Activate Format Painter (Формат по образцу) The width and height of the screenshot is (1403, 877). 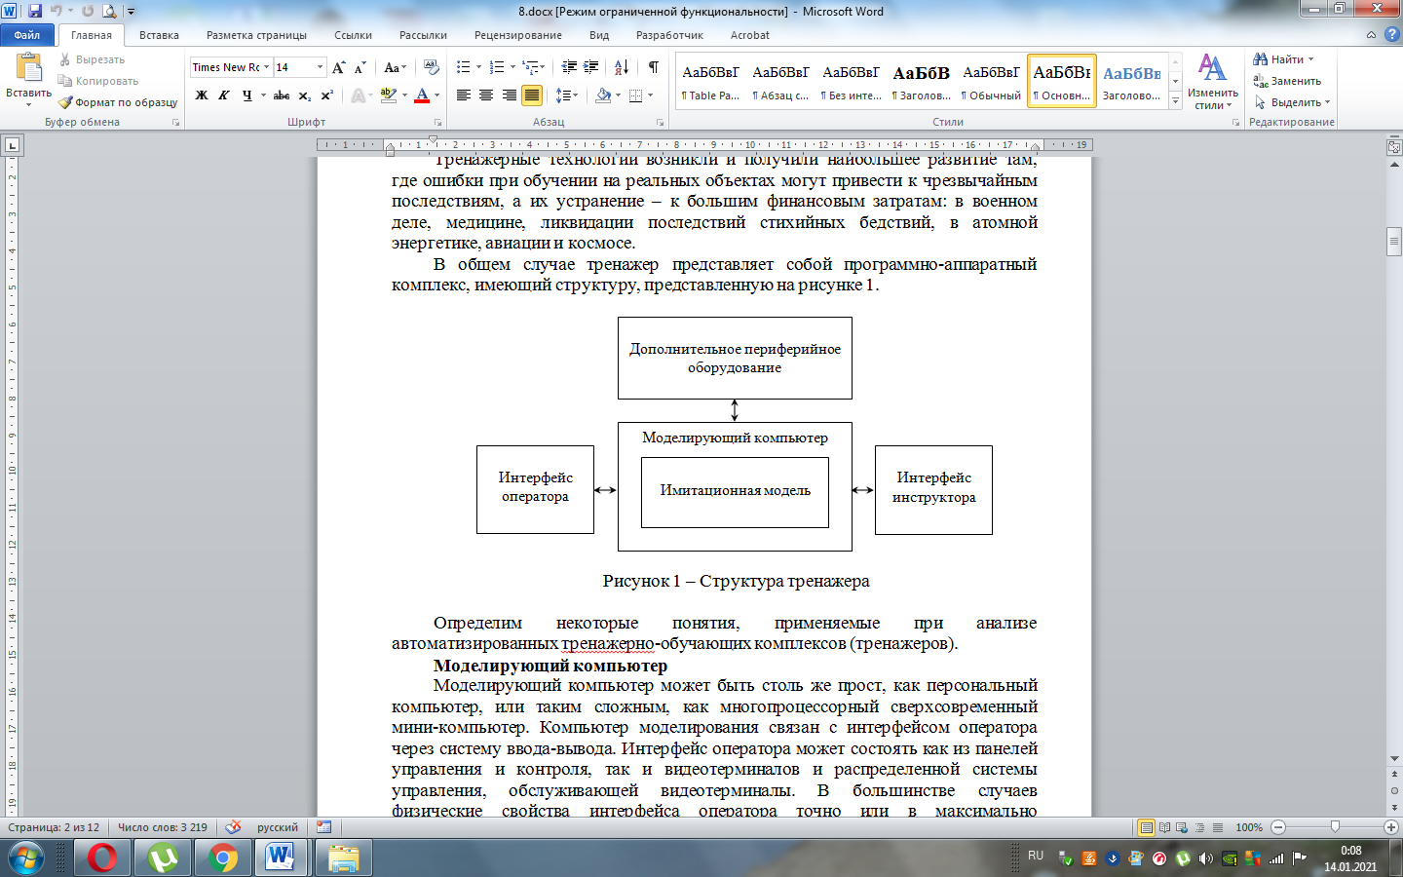pyautogui.click(x=118, y=102)
